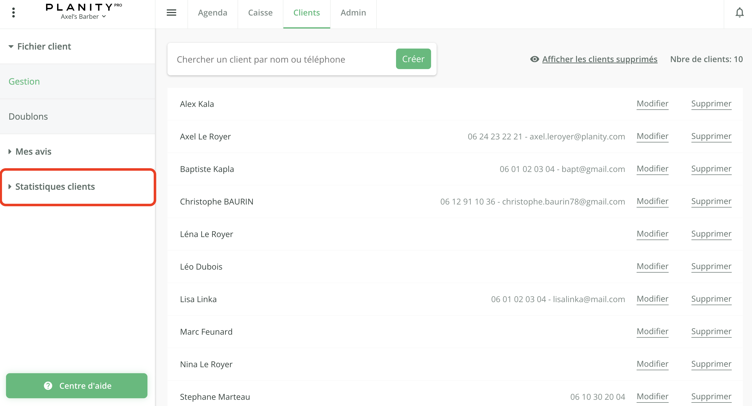Open the notifications bell
The width and height of the screenshot is (752, 406).
(x=740, y=13)
